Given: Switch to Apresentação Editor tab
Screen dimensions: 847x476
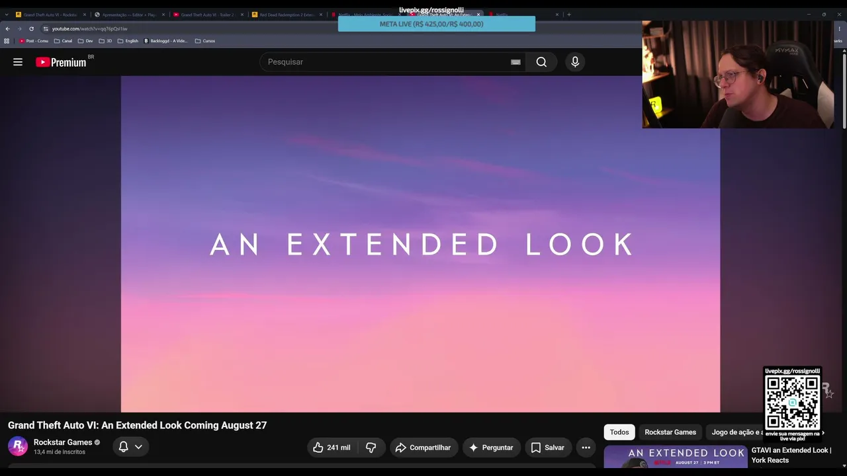Looking at the screenshot, I should point(128,15).
